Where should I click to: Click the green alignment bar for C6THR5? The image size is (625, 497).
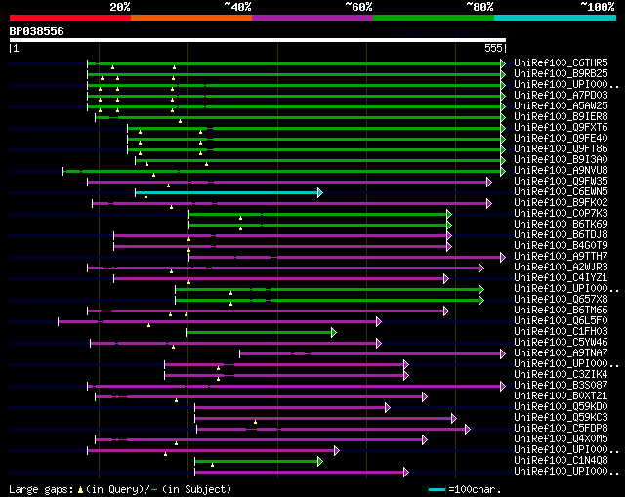[x=294, y=63]
